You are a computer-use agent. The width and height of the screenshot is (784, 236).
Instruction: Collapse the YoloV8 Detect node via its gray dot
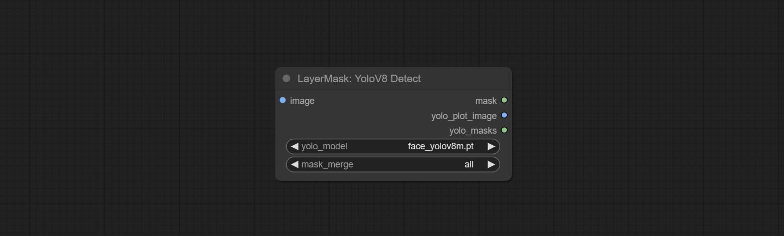pyautogui.click(x=286, y=79)
